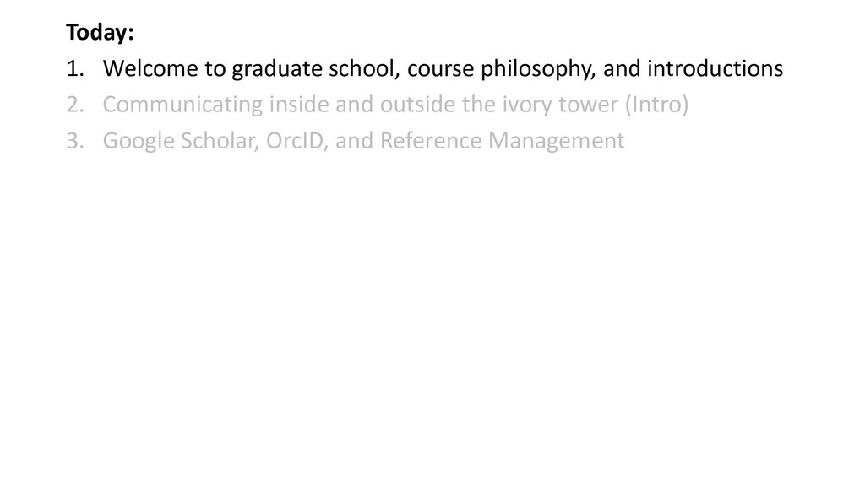Select the phrase "Reference Management"

[x=502, y=142]
